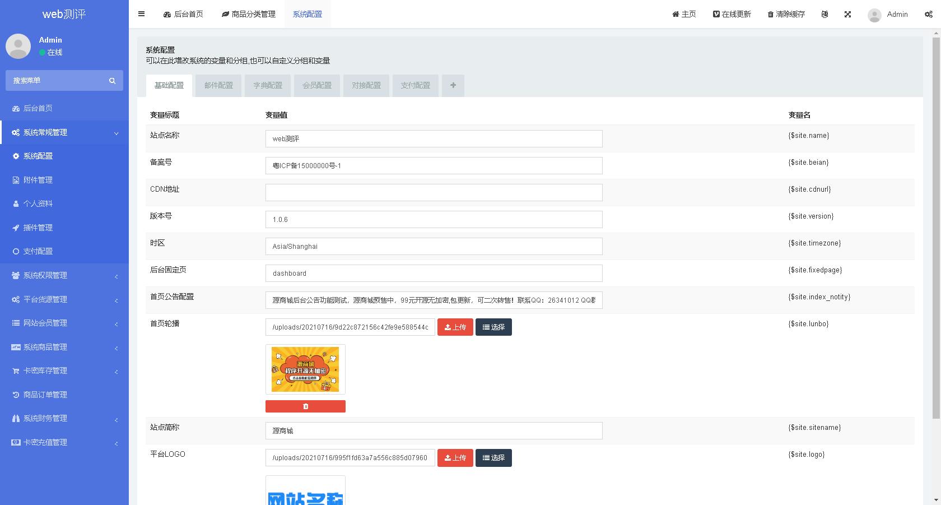The width and height of the screenshot is (941, 505).
Task: Click 选择 button for 首页轮播
Action: [493, 327]
